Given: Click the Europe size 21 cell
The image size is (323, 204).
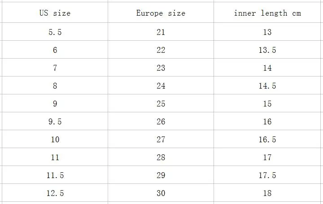Looking at the screenshot, I should (161, 32).
